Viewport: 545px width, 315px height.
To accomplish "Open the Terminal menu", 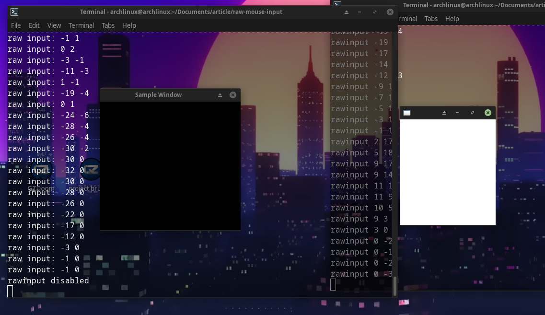I will tap(81, 25).
